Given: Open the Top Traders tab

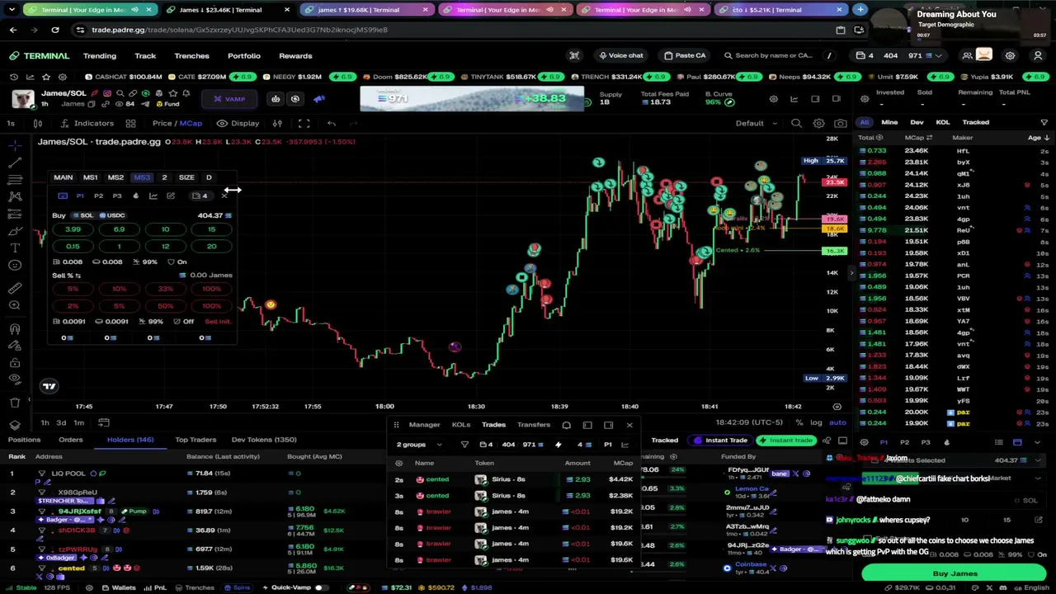Looking at the screenshot, I should (196, 440).
